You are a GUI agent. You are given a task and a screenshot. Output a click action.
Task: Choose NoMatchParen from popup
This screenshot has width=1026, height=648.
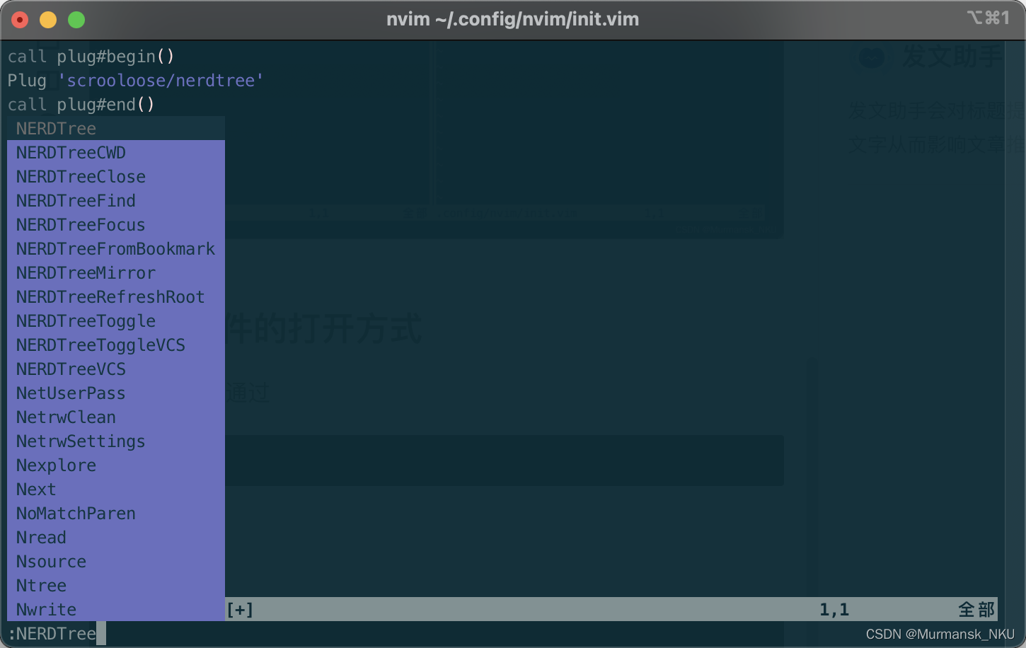coord(116,514)
